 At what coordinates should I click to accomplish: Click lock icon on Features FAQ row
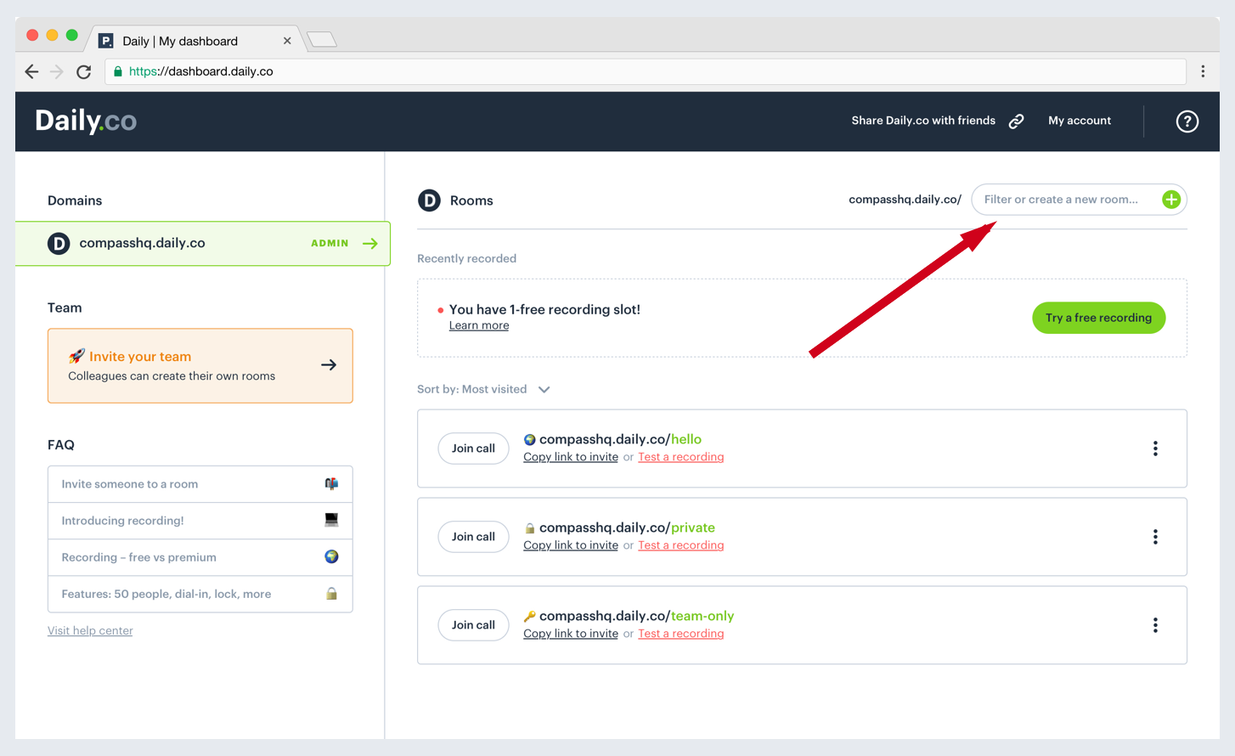click(331, 593)
